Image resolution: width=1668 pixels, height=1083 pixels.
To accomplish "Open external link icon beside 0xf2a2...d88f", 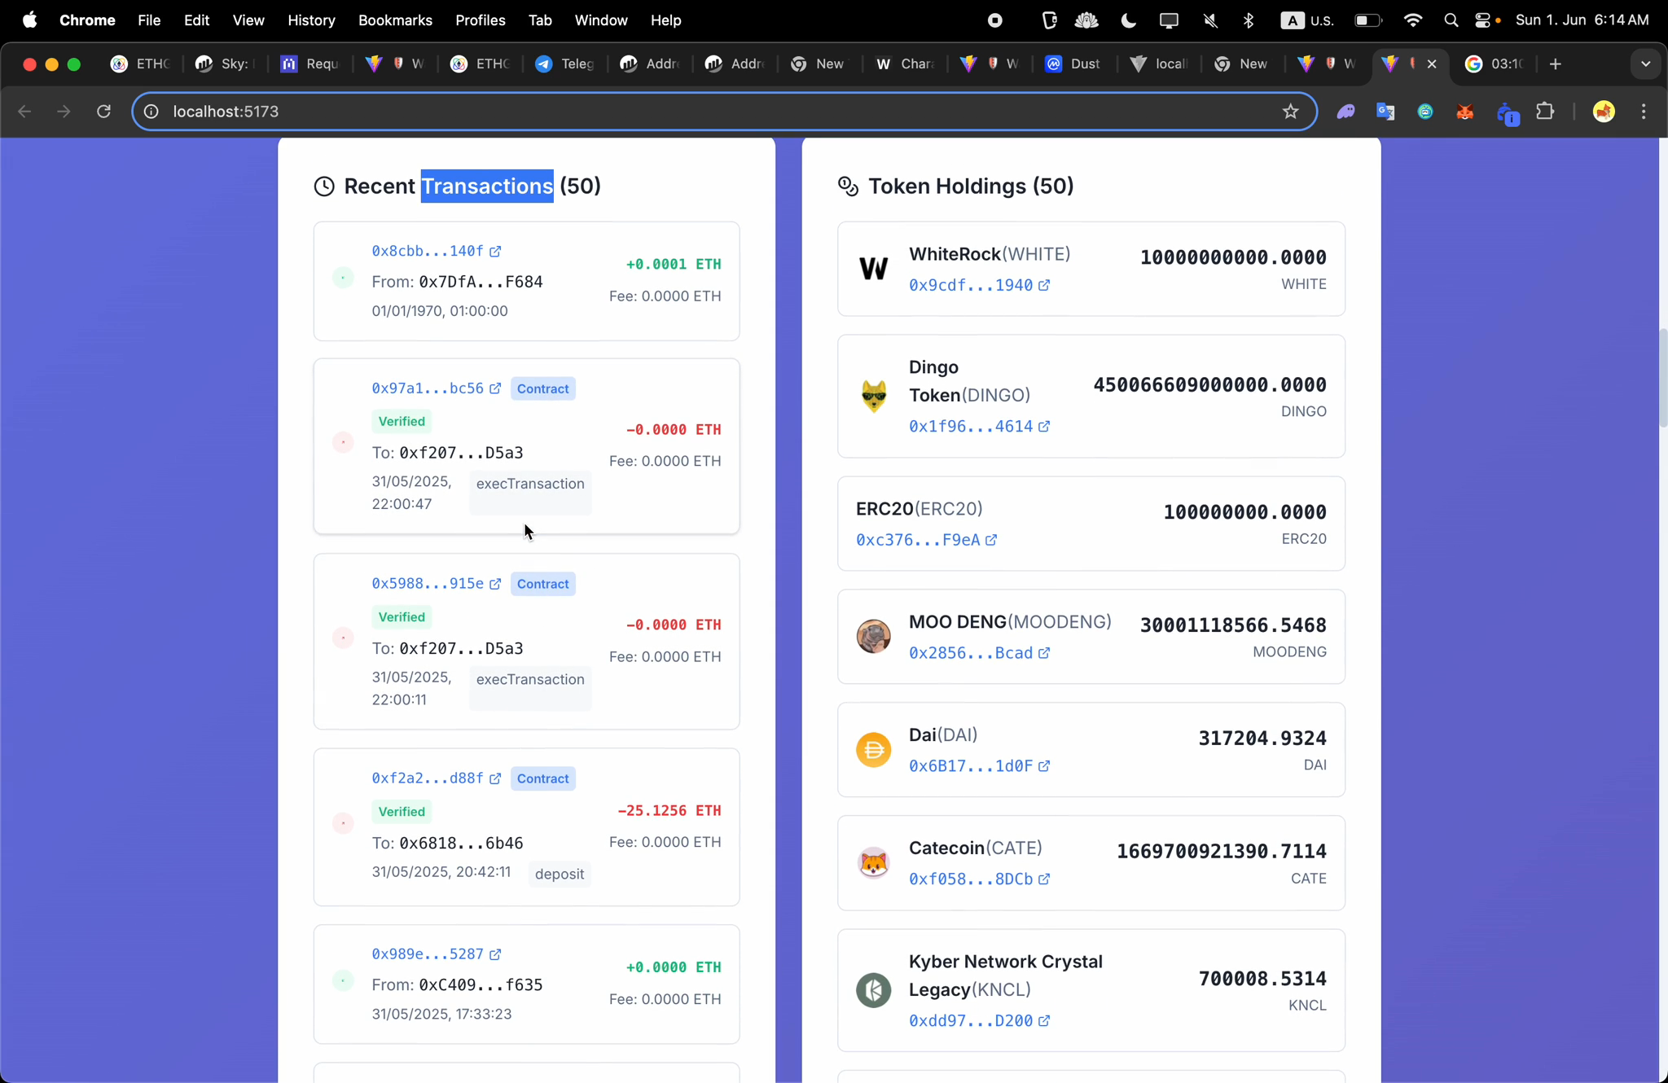I will pyautogui.click(x=495, y=778).
